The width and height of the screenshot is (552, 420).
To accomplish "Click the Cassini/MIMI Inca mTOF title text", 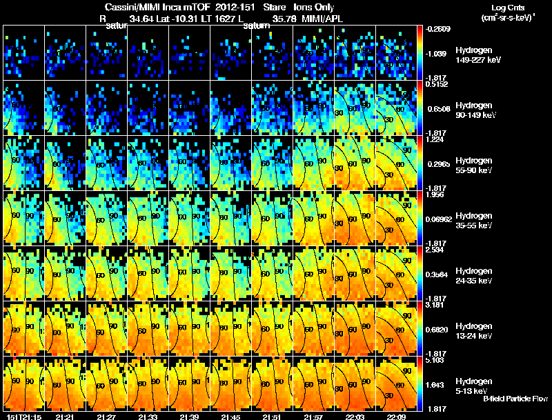I will tap(158, 7).
